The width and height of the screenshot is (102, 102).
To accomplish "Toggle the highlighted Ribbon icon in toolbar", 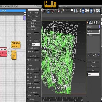I will (x=83, y=11).
